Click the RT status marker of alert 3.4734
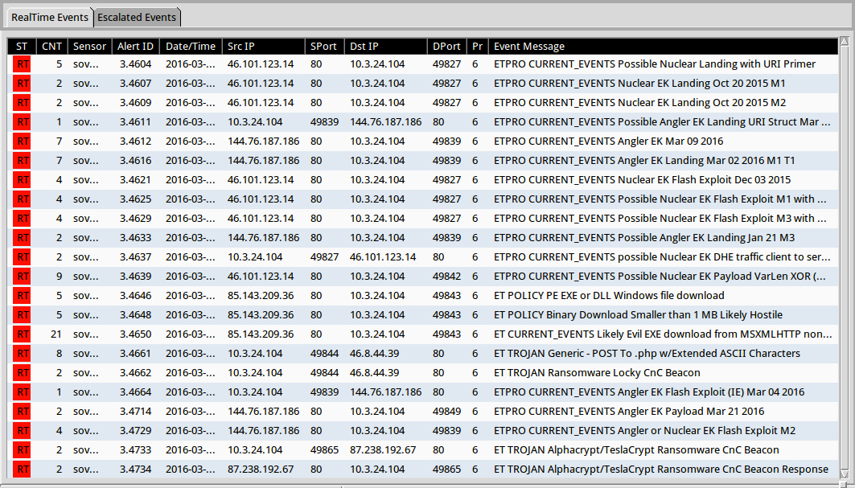Image resolution: width=855 pixels, height=488 pixels. [22, 470]
